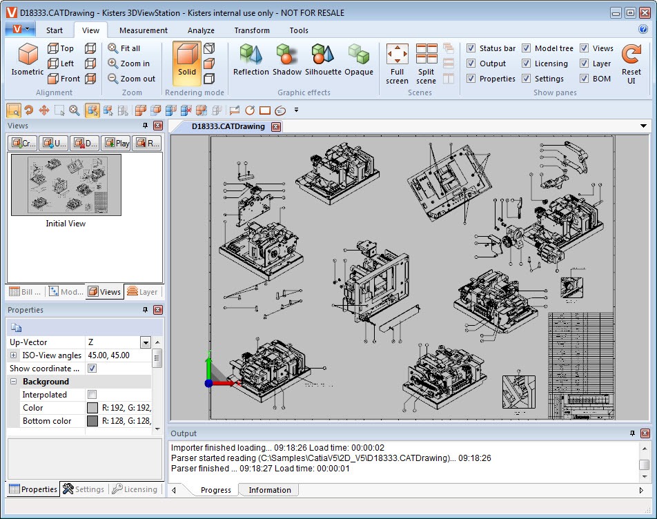Click the Create view button
Viewport: 657px width, 519px height.
pos(23,144)
